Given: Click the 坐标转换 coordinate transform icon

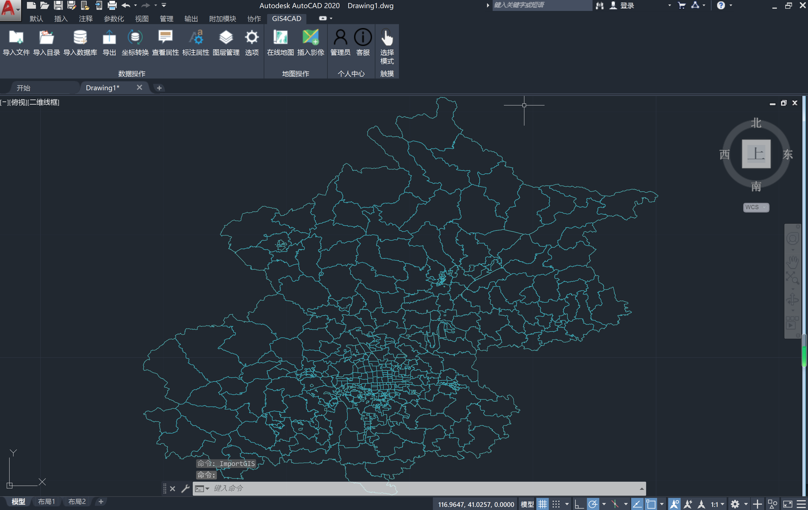Looking at the screenshot, I should pos(135,38).
